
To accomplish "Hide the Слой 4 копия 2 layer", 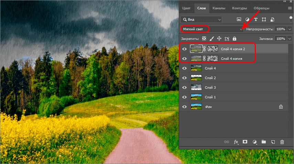I will point(184,49).
